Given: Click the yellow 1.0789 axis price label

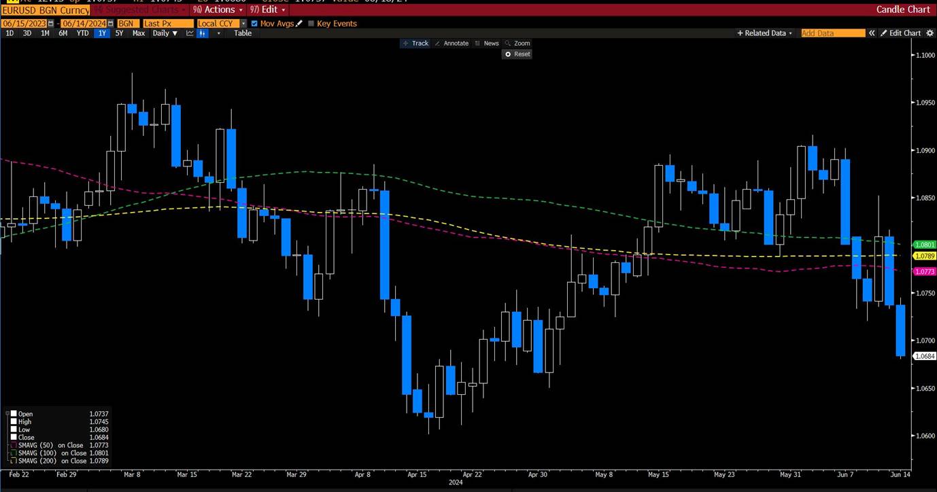Looking at the screenshot, I should click(x=924, y=256).
